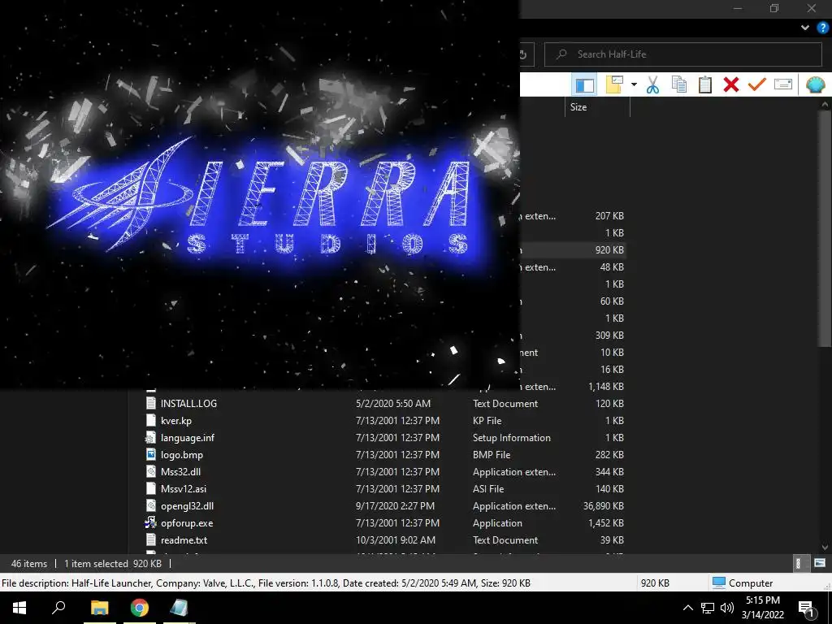
Task: Select the opforup.exe application
Action: coord(187,522)
